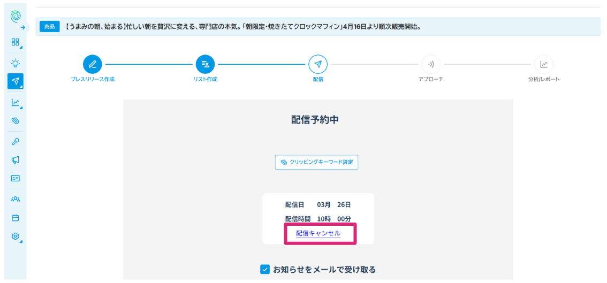The width and height of the screenshot is (607, 283).
Task: Expand the settings gear menu in sidebar
Action: tap(16, 236)
